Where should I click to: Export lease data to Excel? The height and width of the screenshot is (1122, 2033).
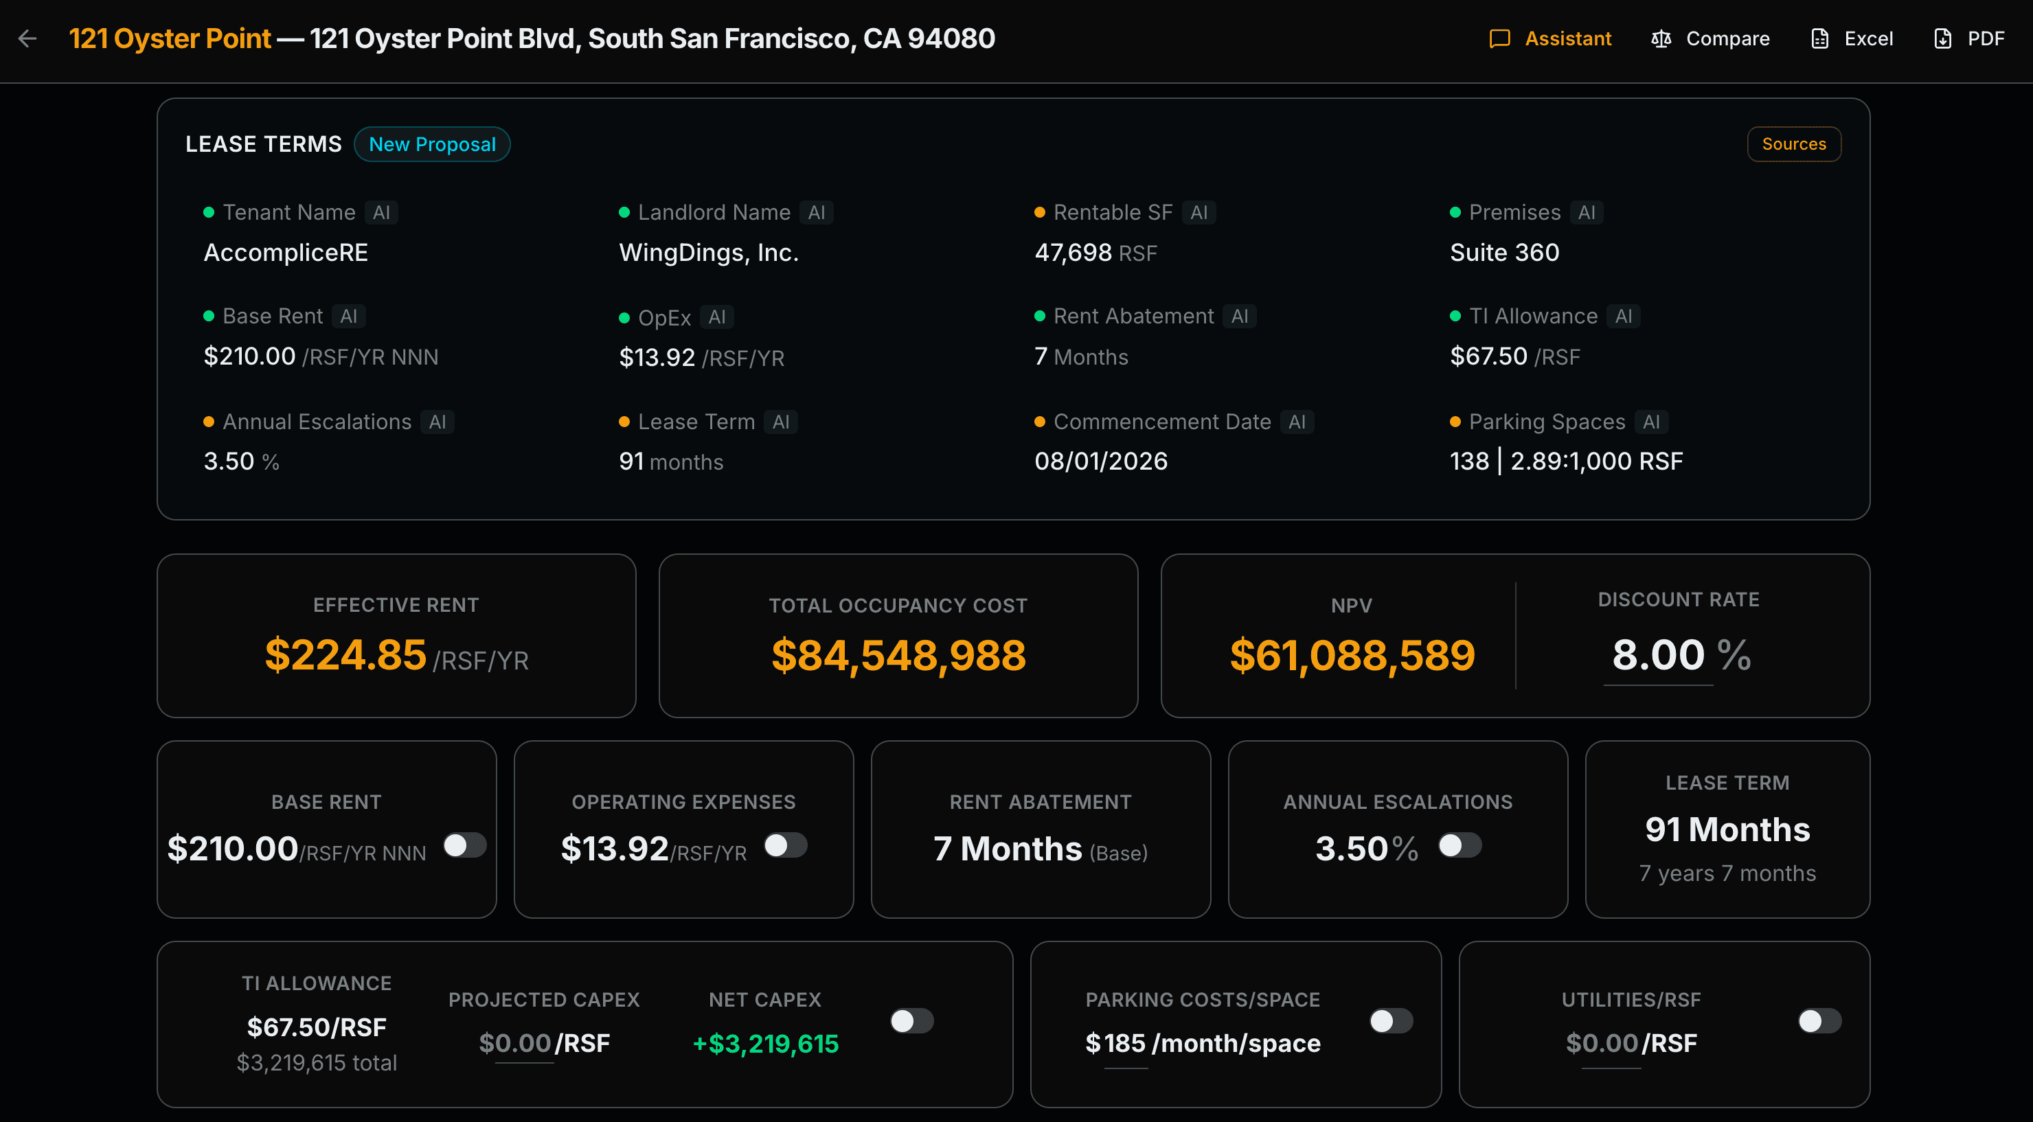pos(1851,38)
